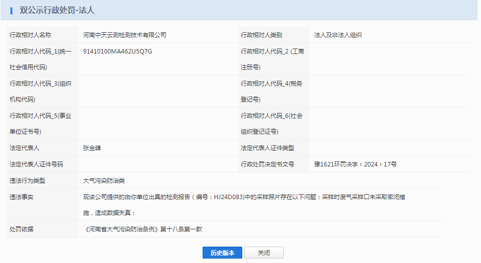The width and height of the screenshot is (481, 263).
Task: Click the label 行政相对人代码_6(社会组织登记证号)
Action: 272,124
